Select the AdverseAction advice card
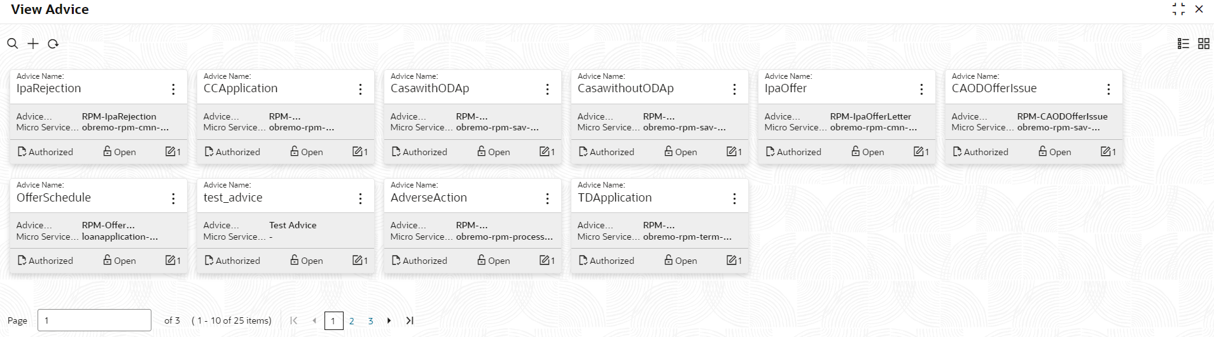The image size is (1214, 337). pos(473,226)
